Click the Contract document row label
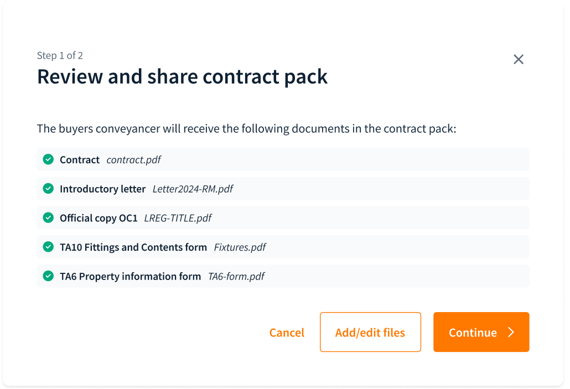Image resolution: width=570 pixels, height=389 pixels. [x=80, y=159]
